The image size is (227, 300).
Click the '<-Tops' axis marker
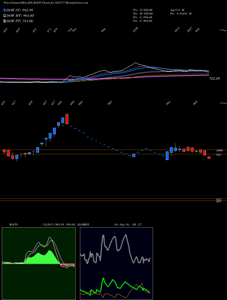223,30
